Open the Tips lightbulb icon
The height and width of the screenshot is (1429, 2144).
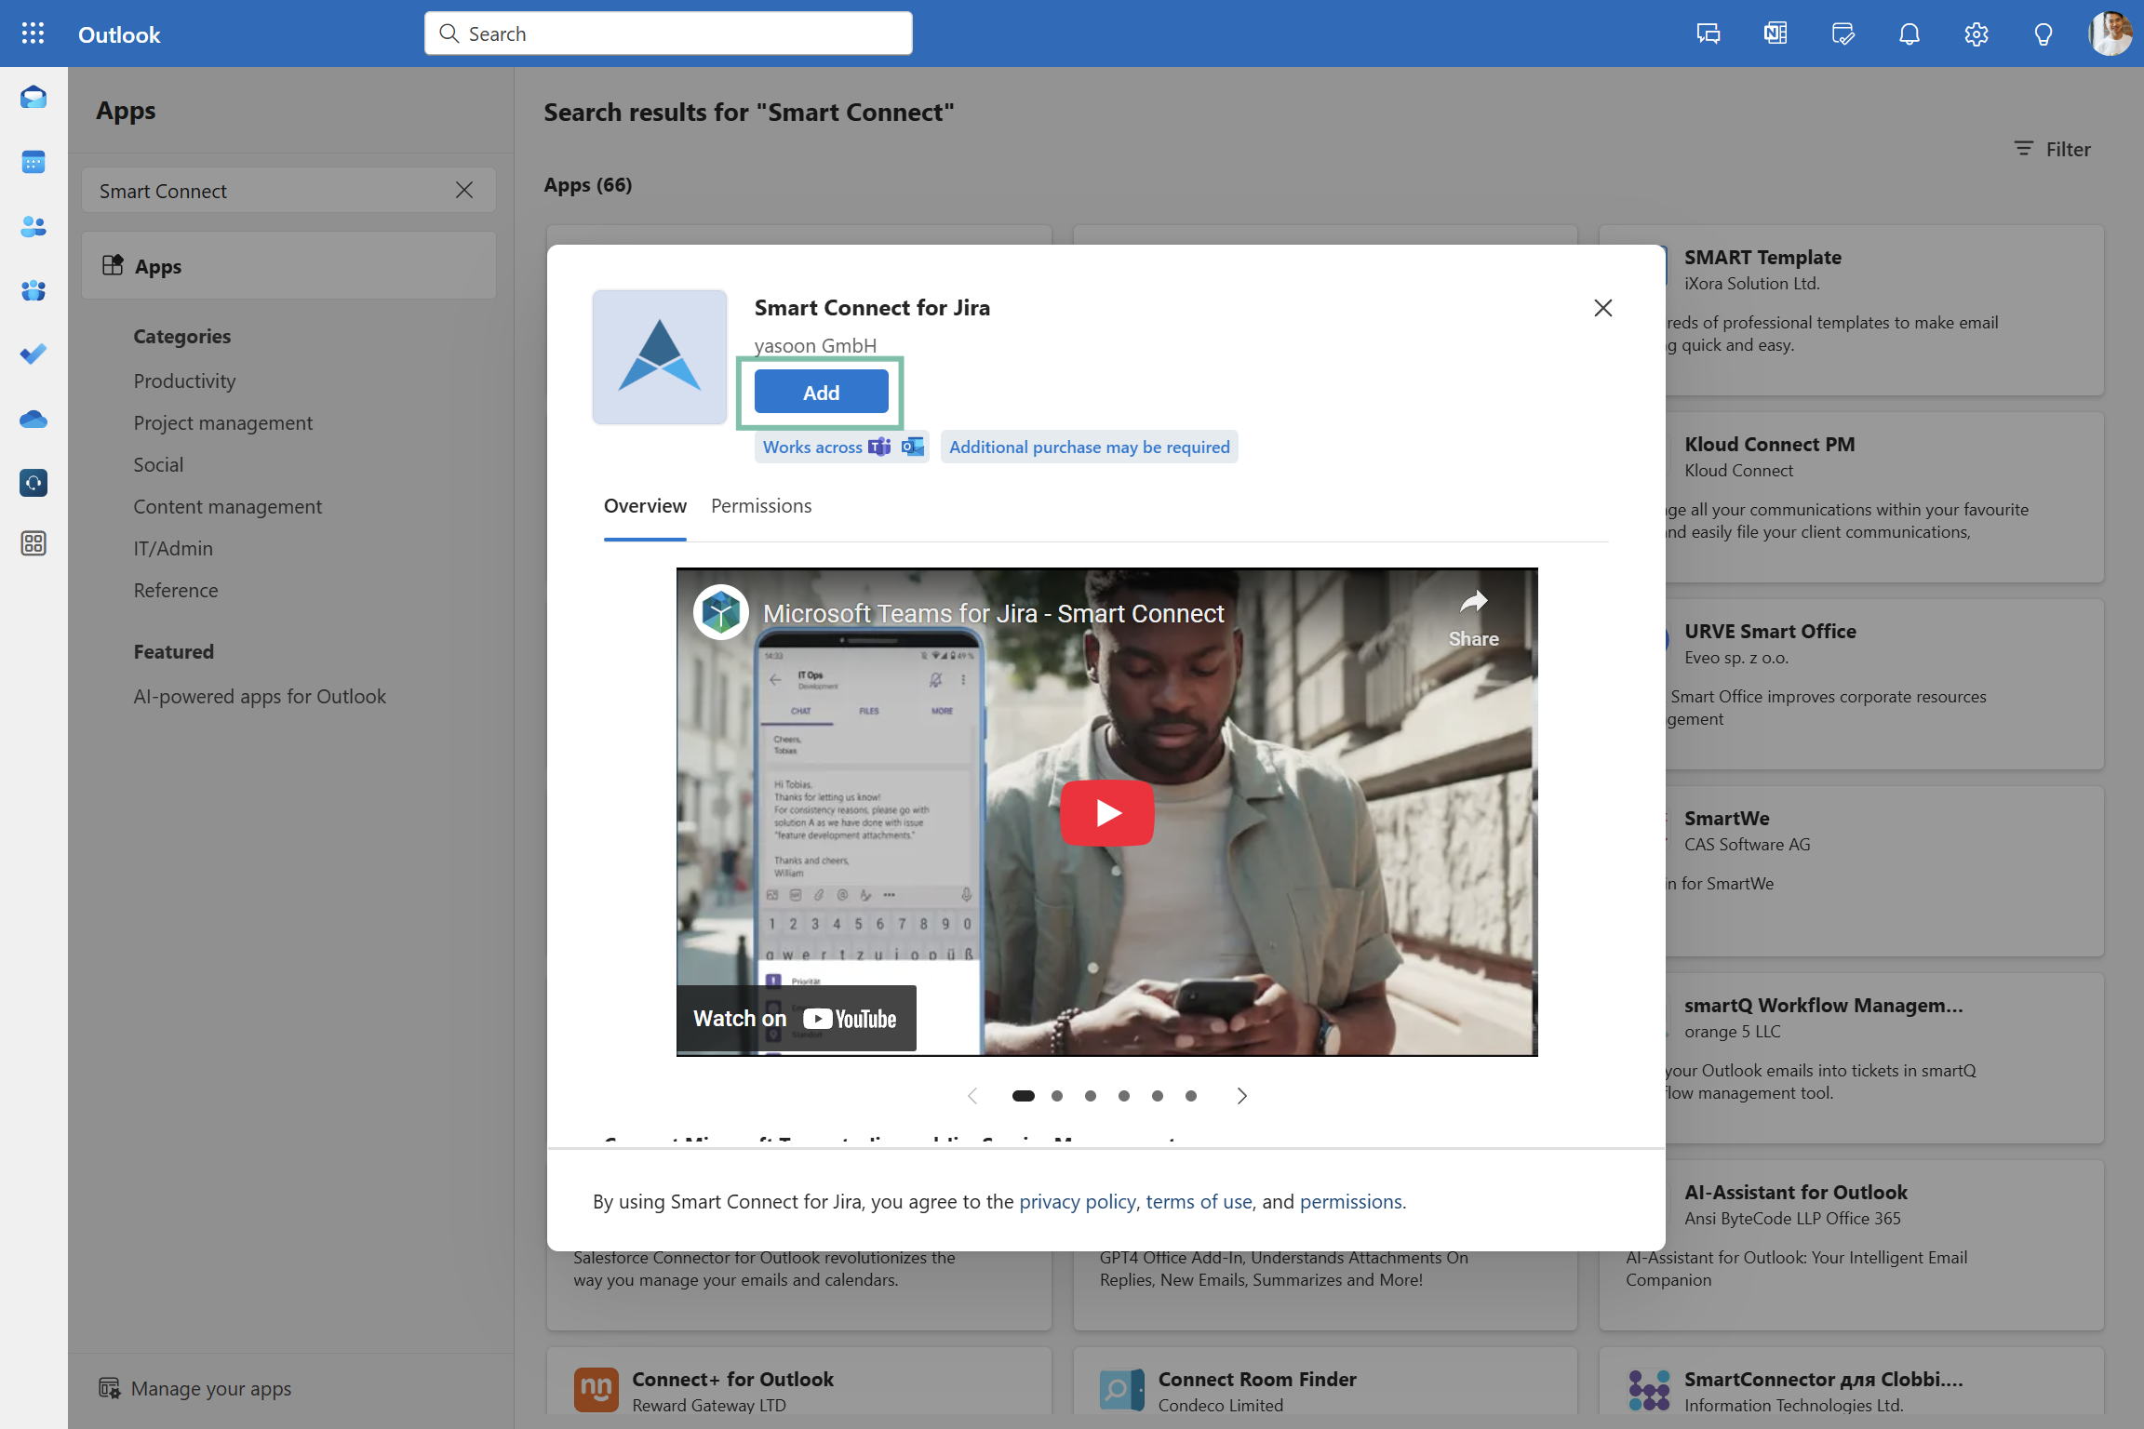(2043, 34)
